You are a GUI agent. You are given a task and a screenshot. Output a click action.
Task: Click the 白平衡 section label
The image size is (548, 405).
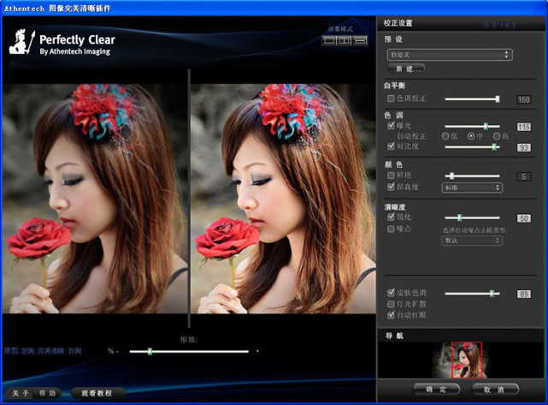coord(395,86)
